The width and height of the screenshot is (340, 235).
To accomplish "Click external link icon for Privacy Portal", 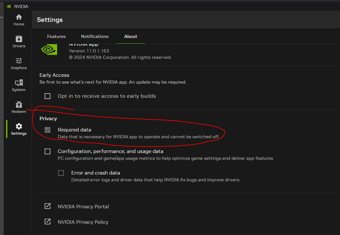I will click(48, 206).
